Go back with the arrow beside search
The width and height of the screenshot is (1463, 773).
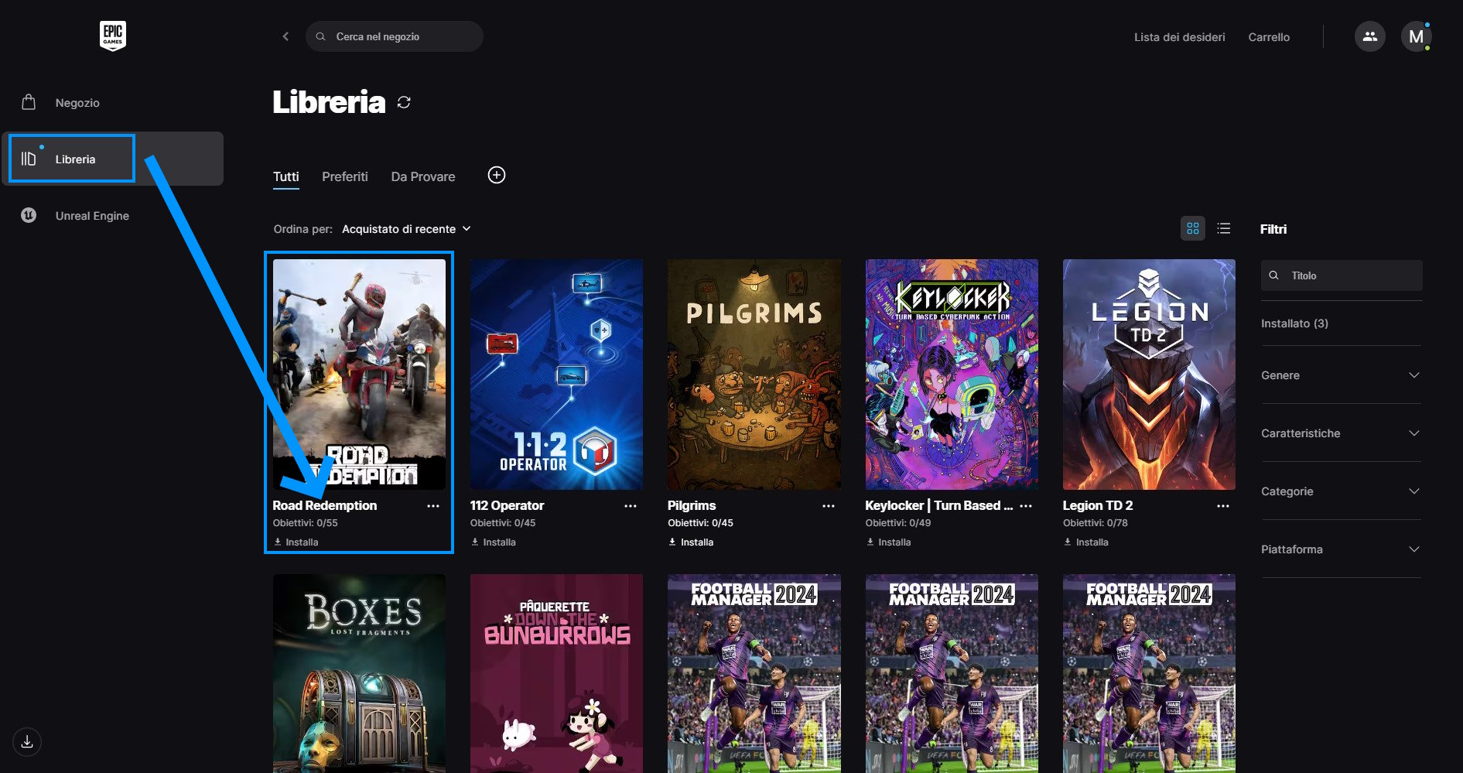point(285,36)
